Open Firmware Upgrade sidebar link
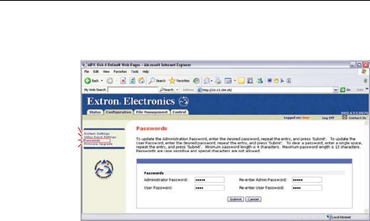This screenshot has width=370, height=221. 98,144
